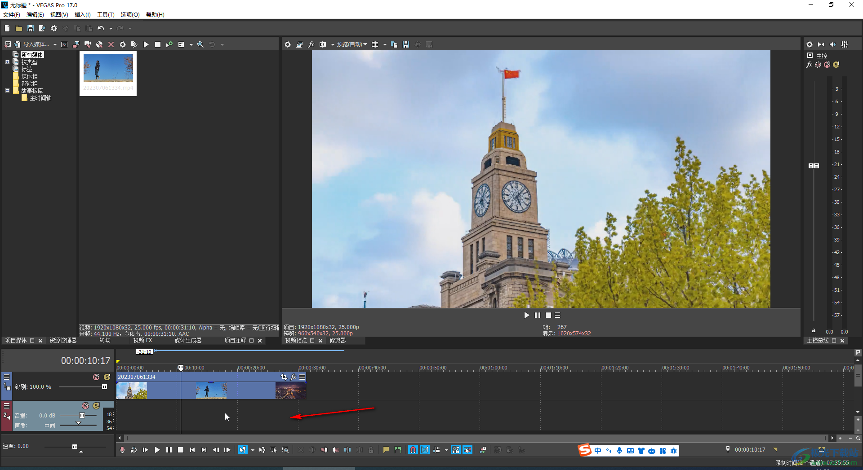Open the undo history dropdown arrow

pyautogui.click(x=111, y=28)
